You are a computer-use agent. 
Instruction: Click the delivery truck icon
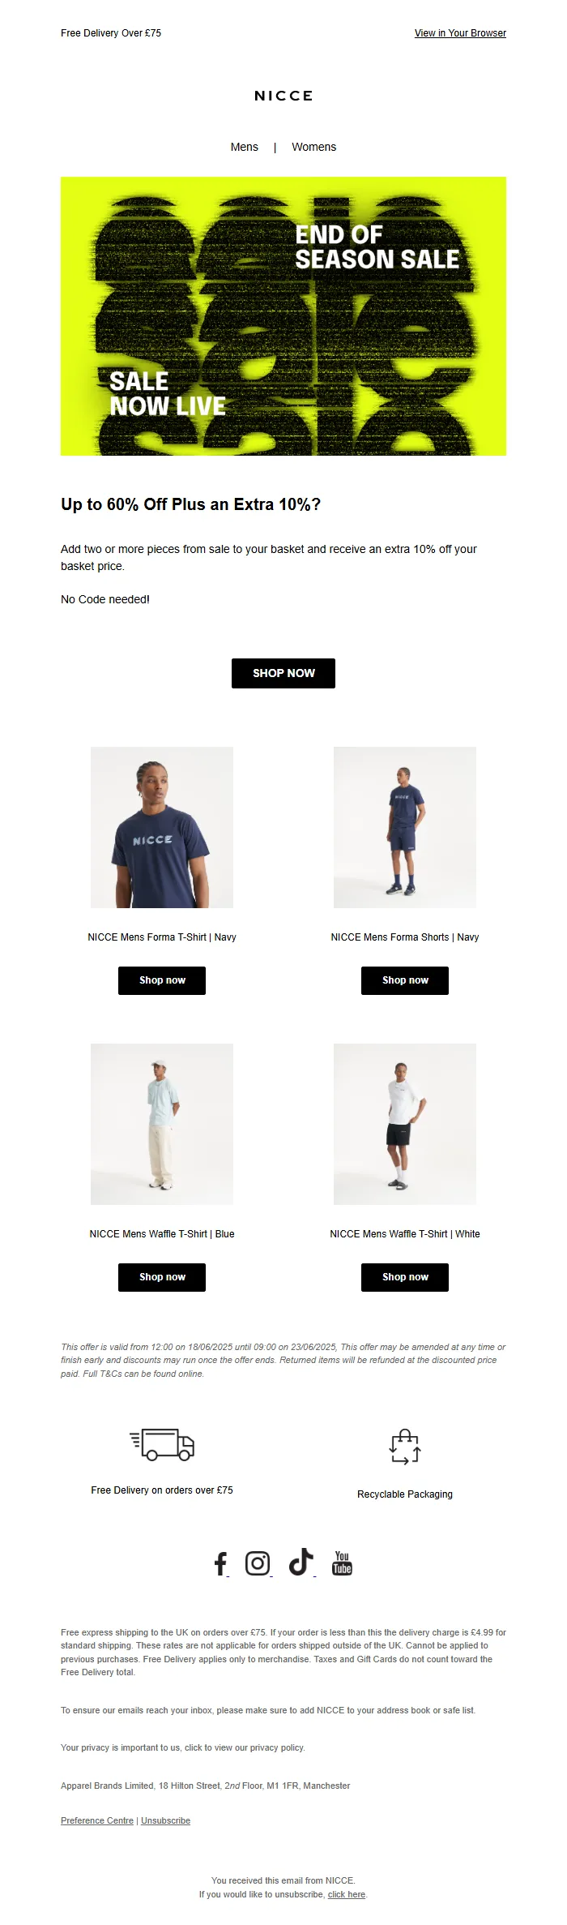point(162,1445)
